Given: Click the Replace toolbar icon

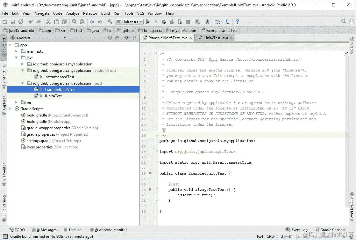Looking at the screenshot, I should pos(82,22).
